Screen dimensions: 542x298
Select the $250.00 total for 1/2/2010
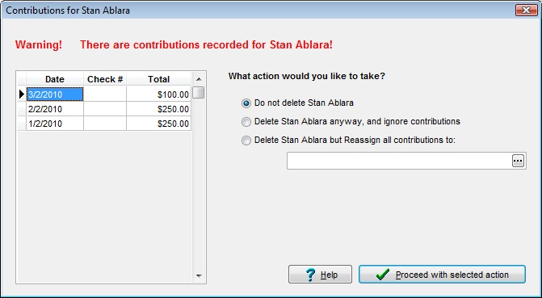(158, 124)
